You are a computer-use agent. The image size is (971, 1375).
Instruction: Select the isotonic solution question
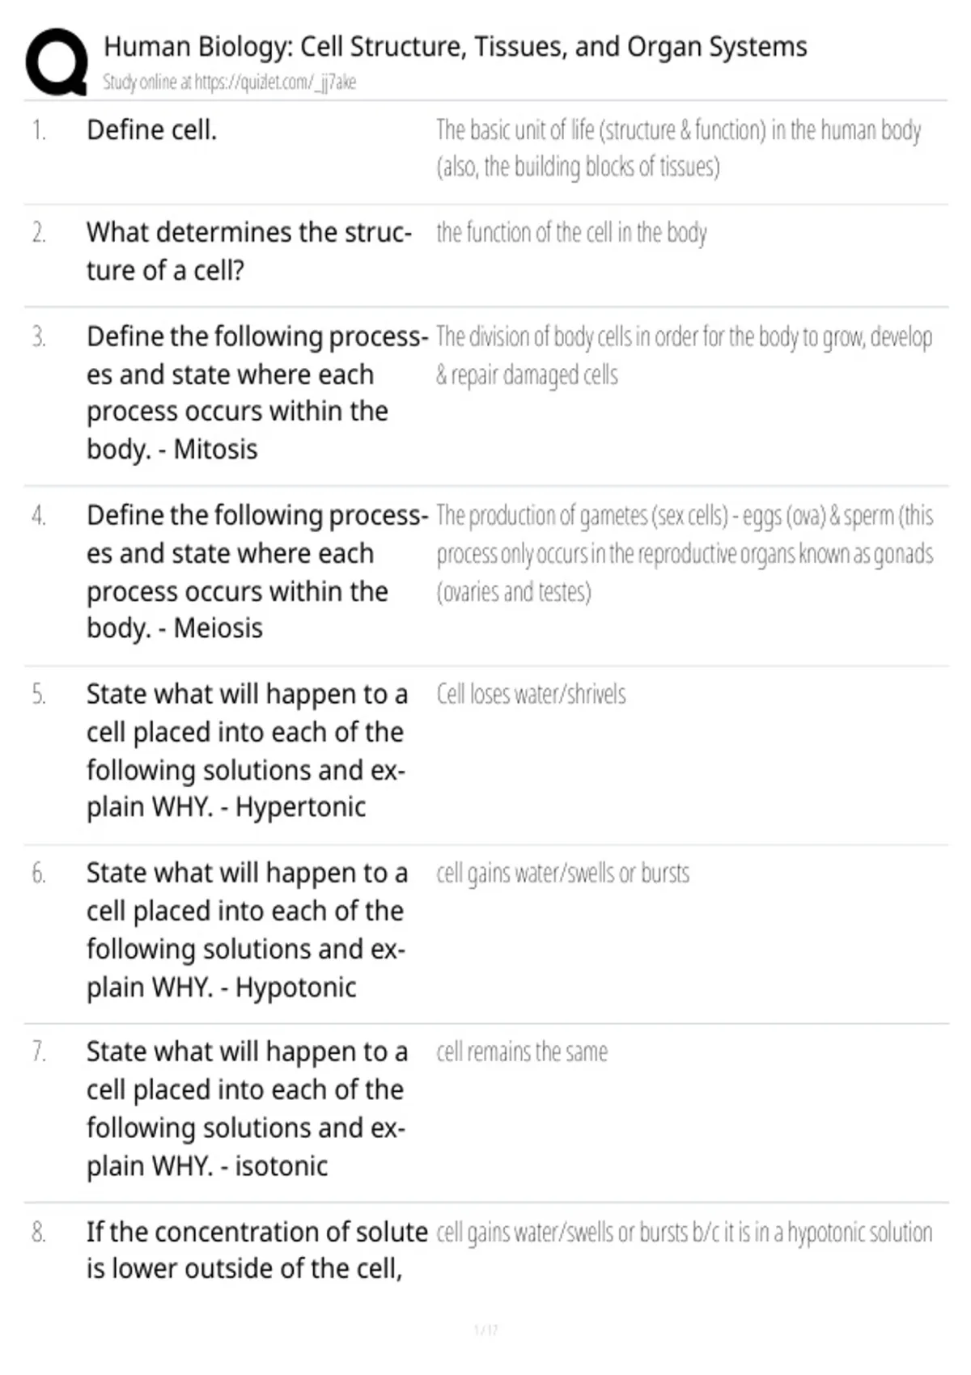(247, 1109)
